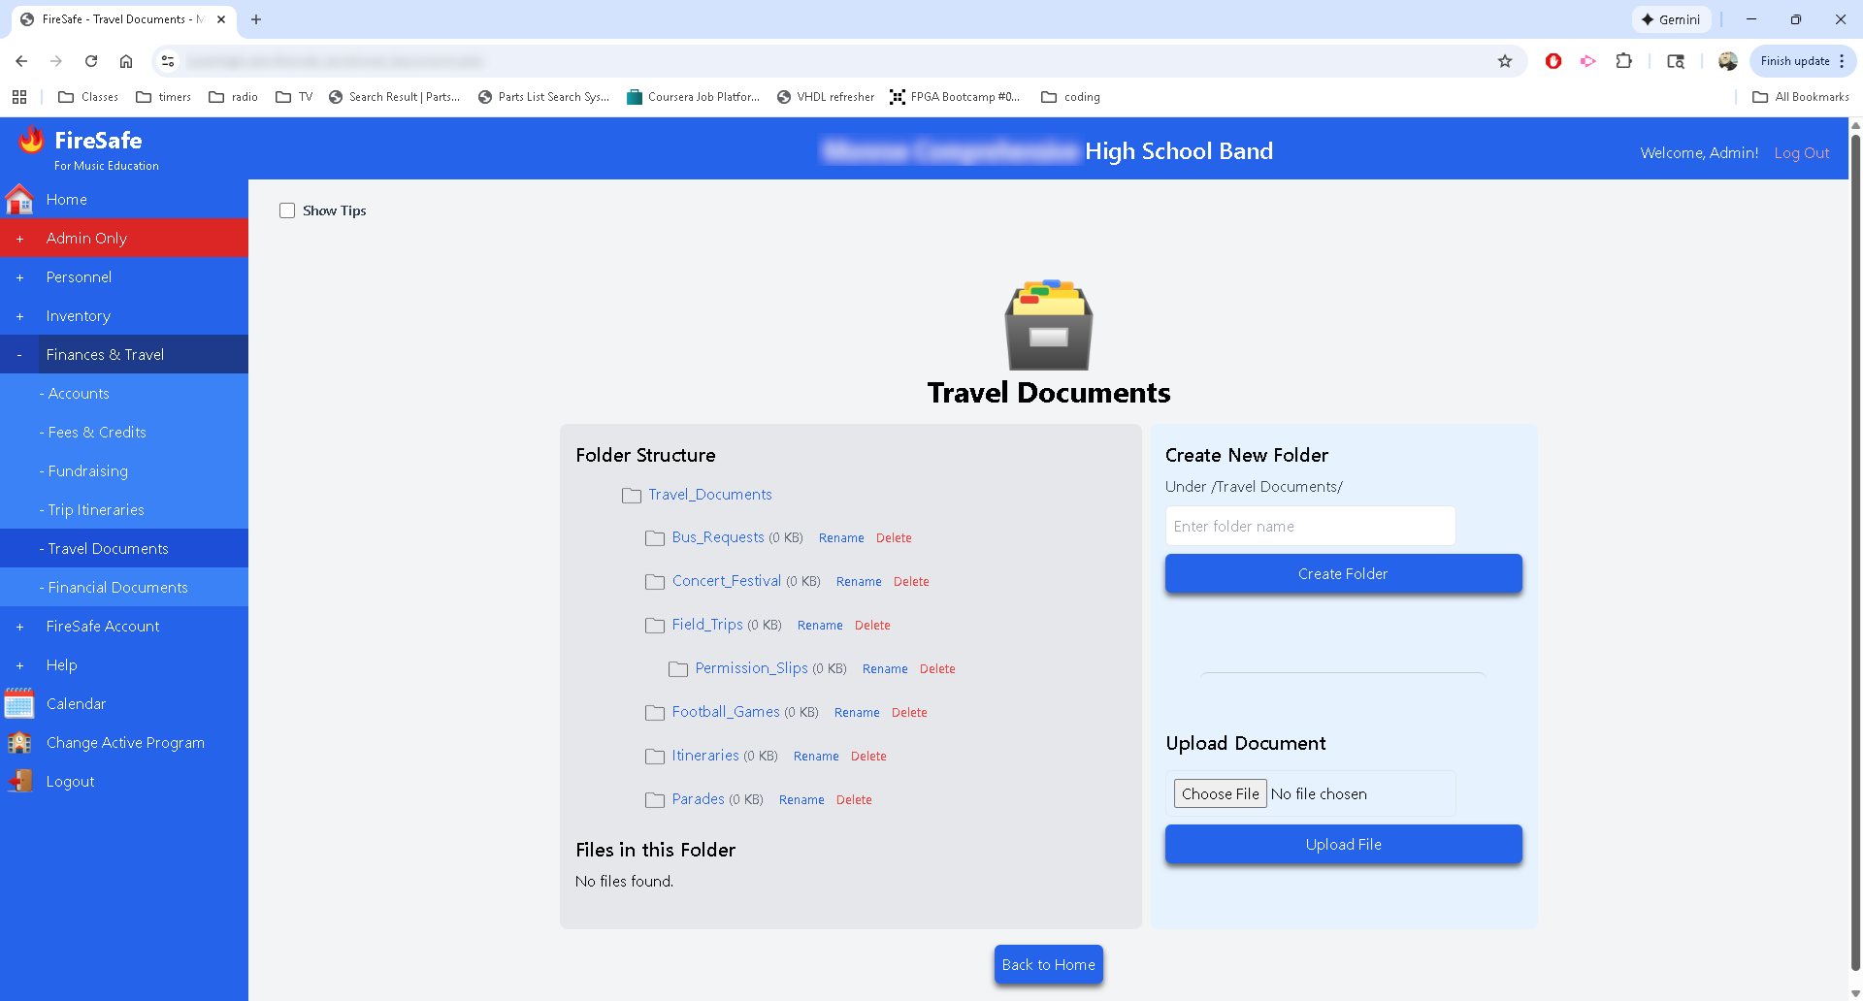The height and width of the screenshot is (1001, 1863).
Task: Select the Home house icon in sidebar
Action: pyautogui.click(x=19, y=199)
